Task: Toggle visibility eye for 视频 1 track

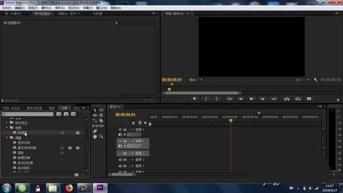Action: point(120,141)
